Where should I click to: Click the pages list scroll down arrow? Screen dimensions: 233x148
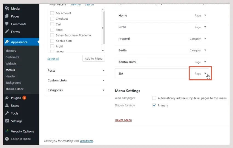(103, 51)
